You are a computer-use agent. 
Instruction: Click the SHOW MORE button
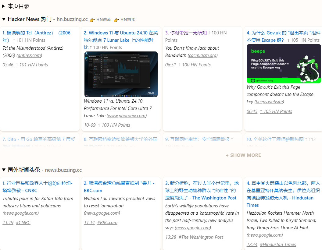243,155
